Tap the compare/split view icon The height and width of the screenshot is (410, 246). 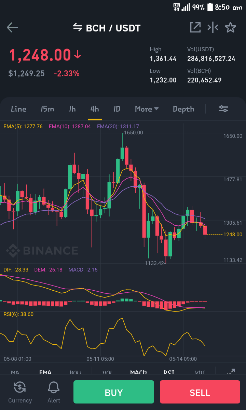213,27
